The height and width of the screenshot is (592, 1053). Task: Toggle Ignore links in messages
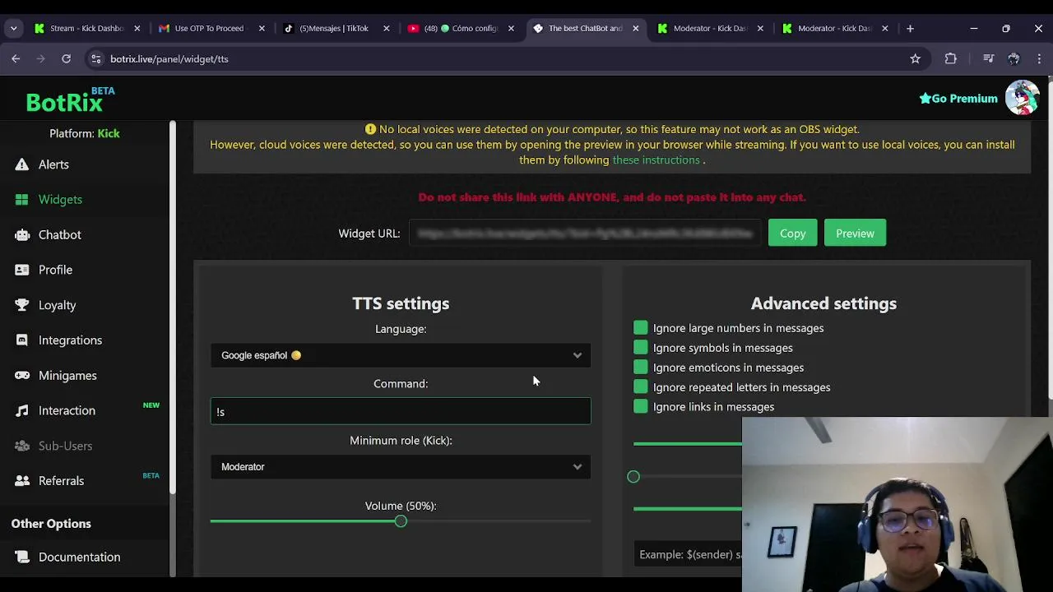(x=641, y=407)
